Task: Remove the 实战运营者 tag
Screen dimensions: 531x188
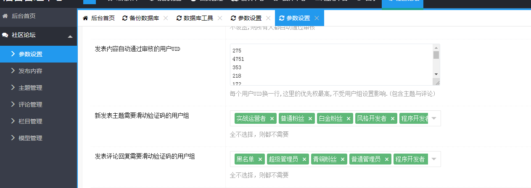Action: tap(272, 119)
